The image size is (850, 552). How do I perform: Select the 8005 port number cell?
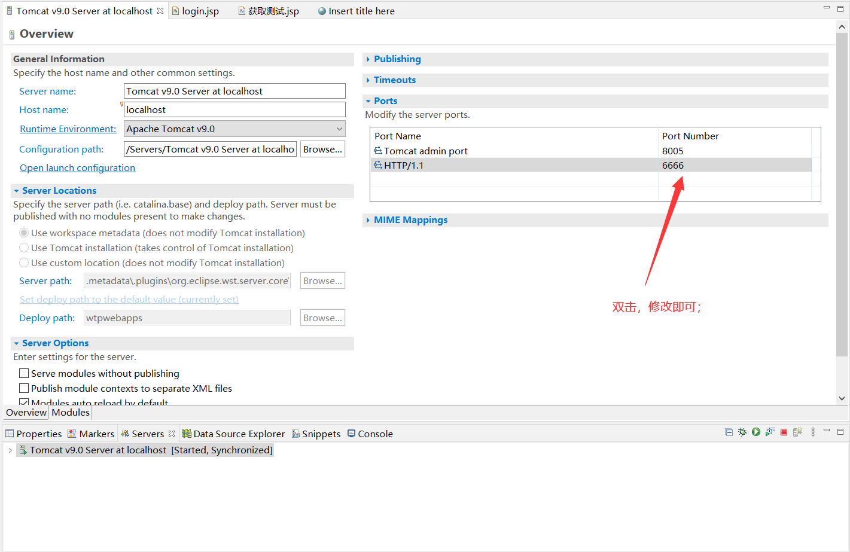point(735,151)
